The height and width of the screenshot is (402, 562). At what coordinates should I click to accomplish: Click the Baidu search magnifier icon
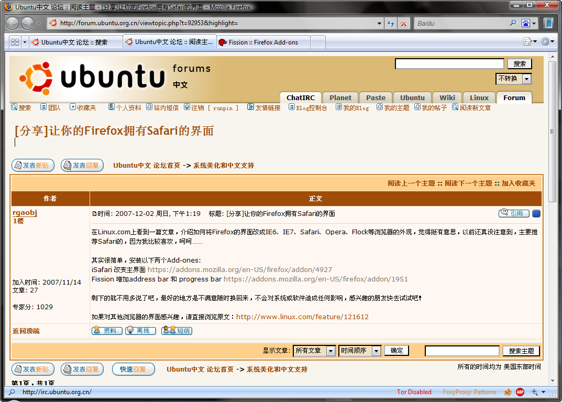[513, 23]
